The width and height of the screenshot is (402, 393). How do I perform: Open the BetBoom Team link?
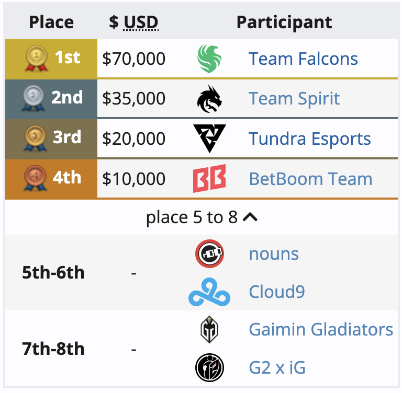(310, 179)
